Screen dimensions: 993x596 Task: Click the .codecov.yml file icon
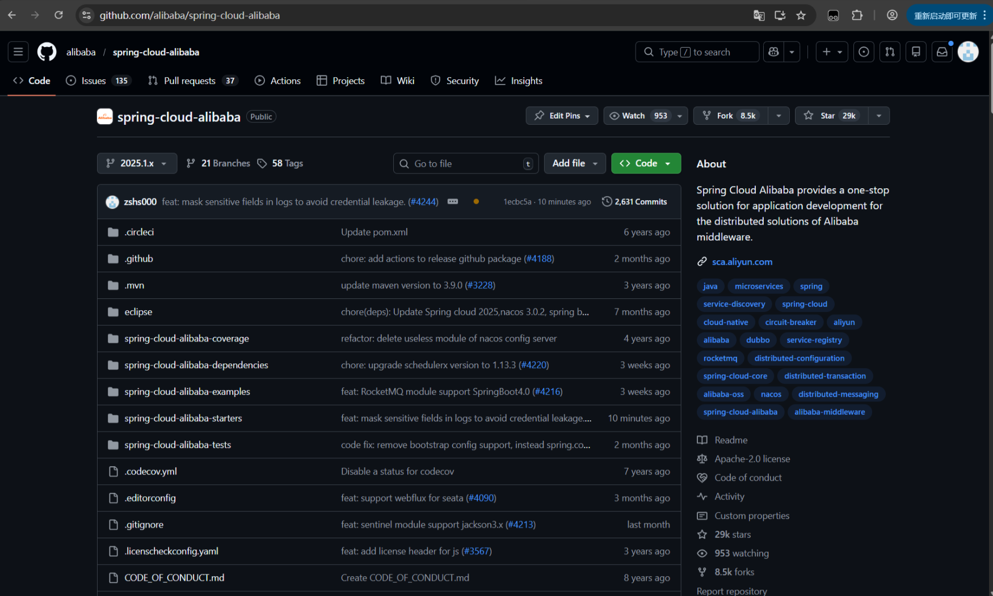coord(113,471)
